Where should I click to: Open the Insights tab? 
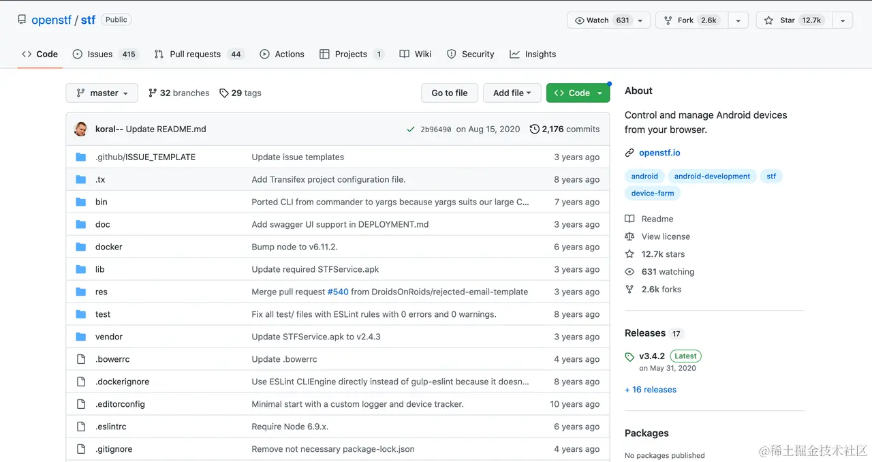coord(533,54)
